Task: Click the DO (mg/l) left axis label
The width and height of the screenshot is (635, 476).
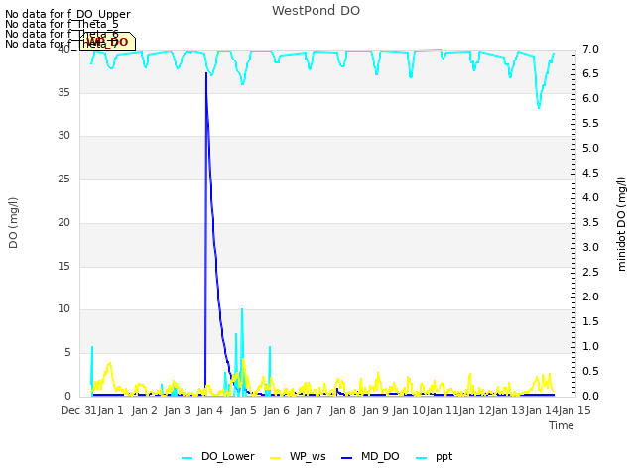Action: click(x=13, y=223)
